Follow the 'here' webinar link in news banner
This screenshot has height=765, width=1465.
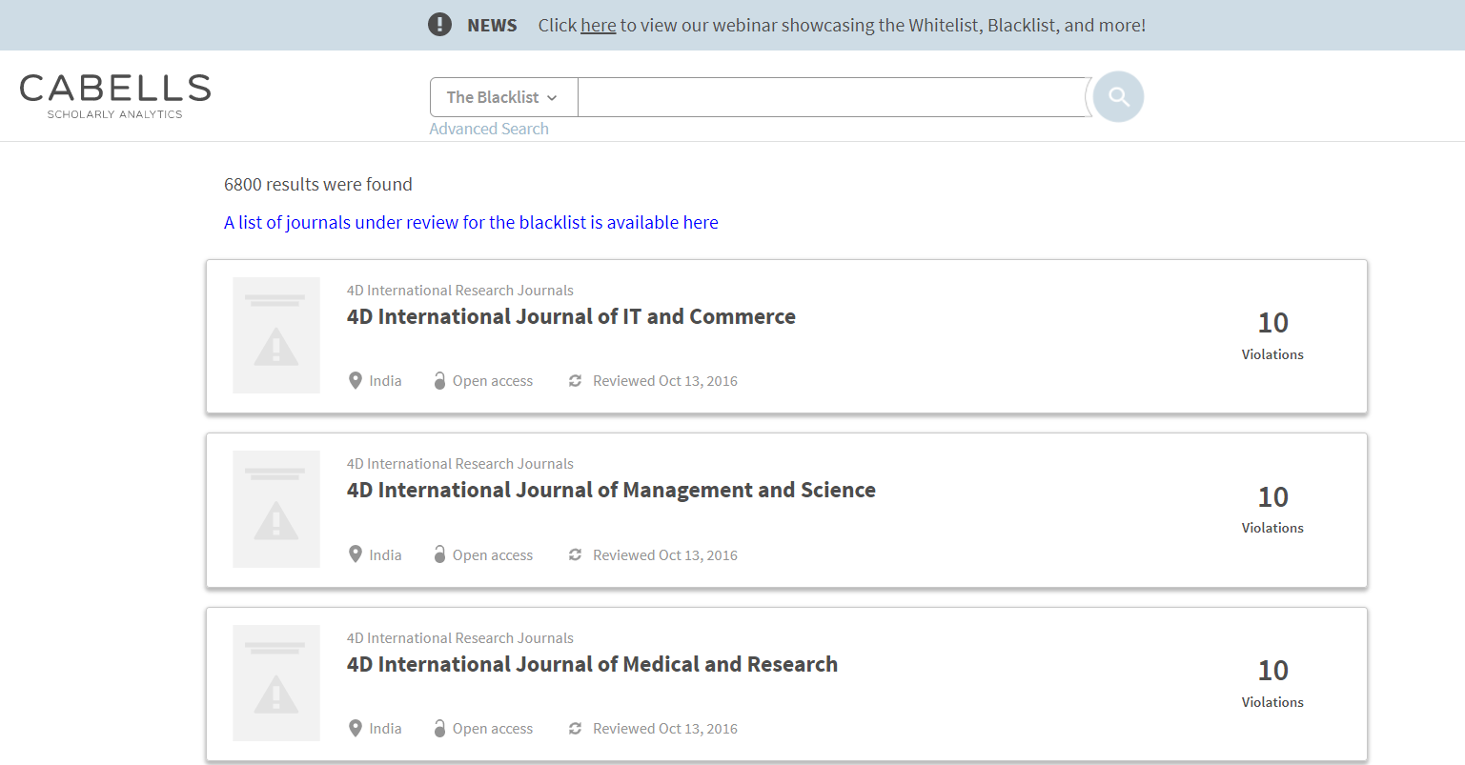point(599,26)
